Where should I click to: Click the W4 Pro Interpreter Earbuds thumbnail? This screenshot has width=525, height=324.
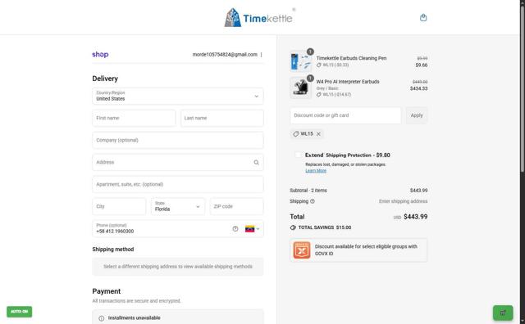click(x=300, y=88)
